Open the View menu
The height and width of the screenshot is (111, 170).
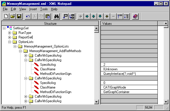(22, 9)
